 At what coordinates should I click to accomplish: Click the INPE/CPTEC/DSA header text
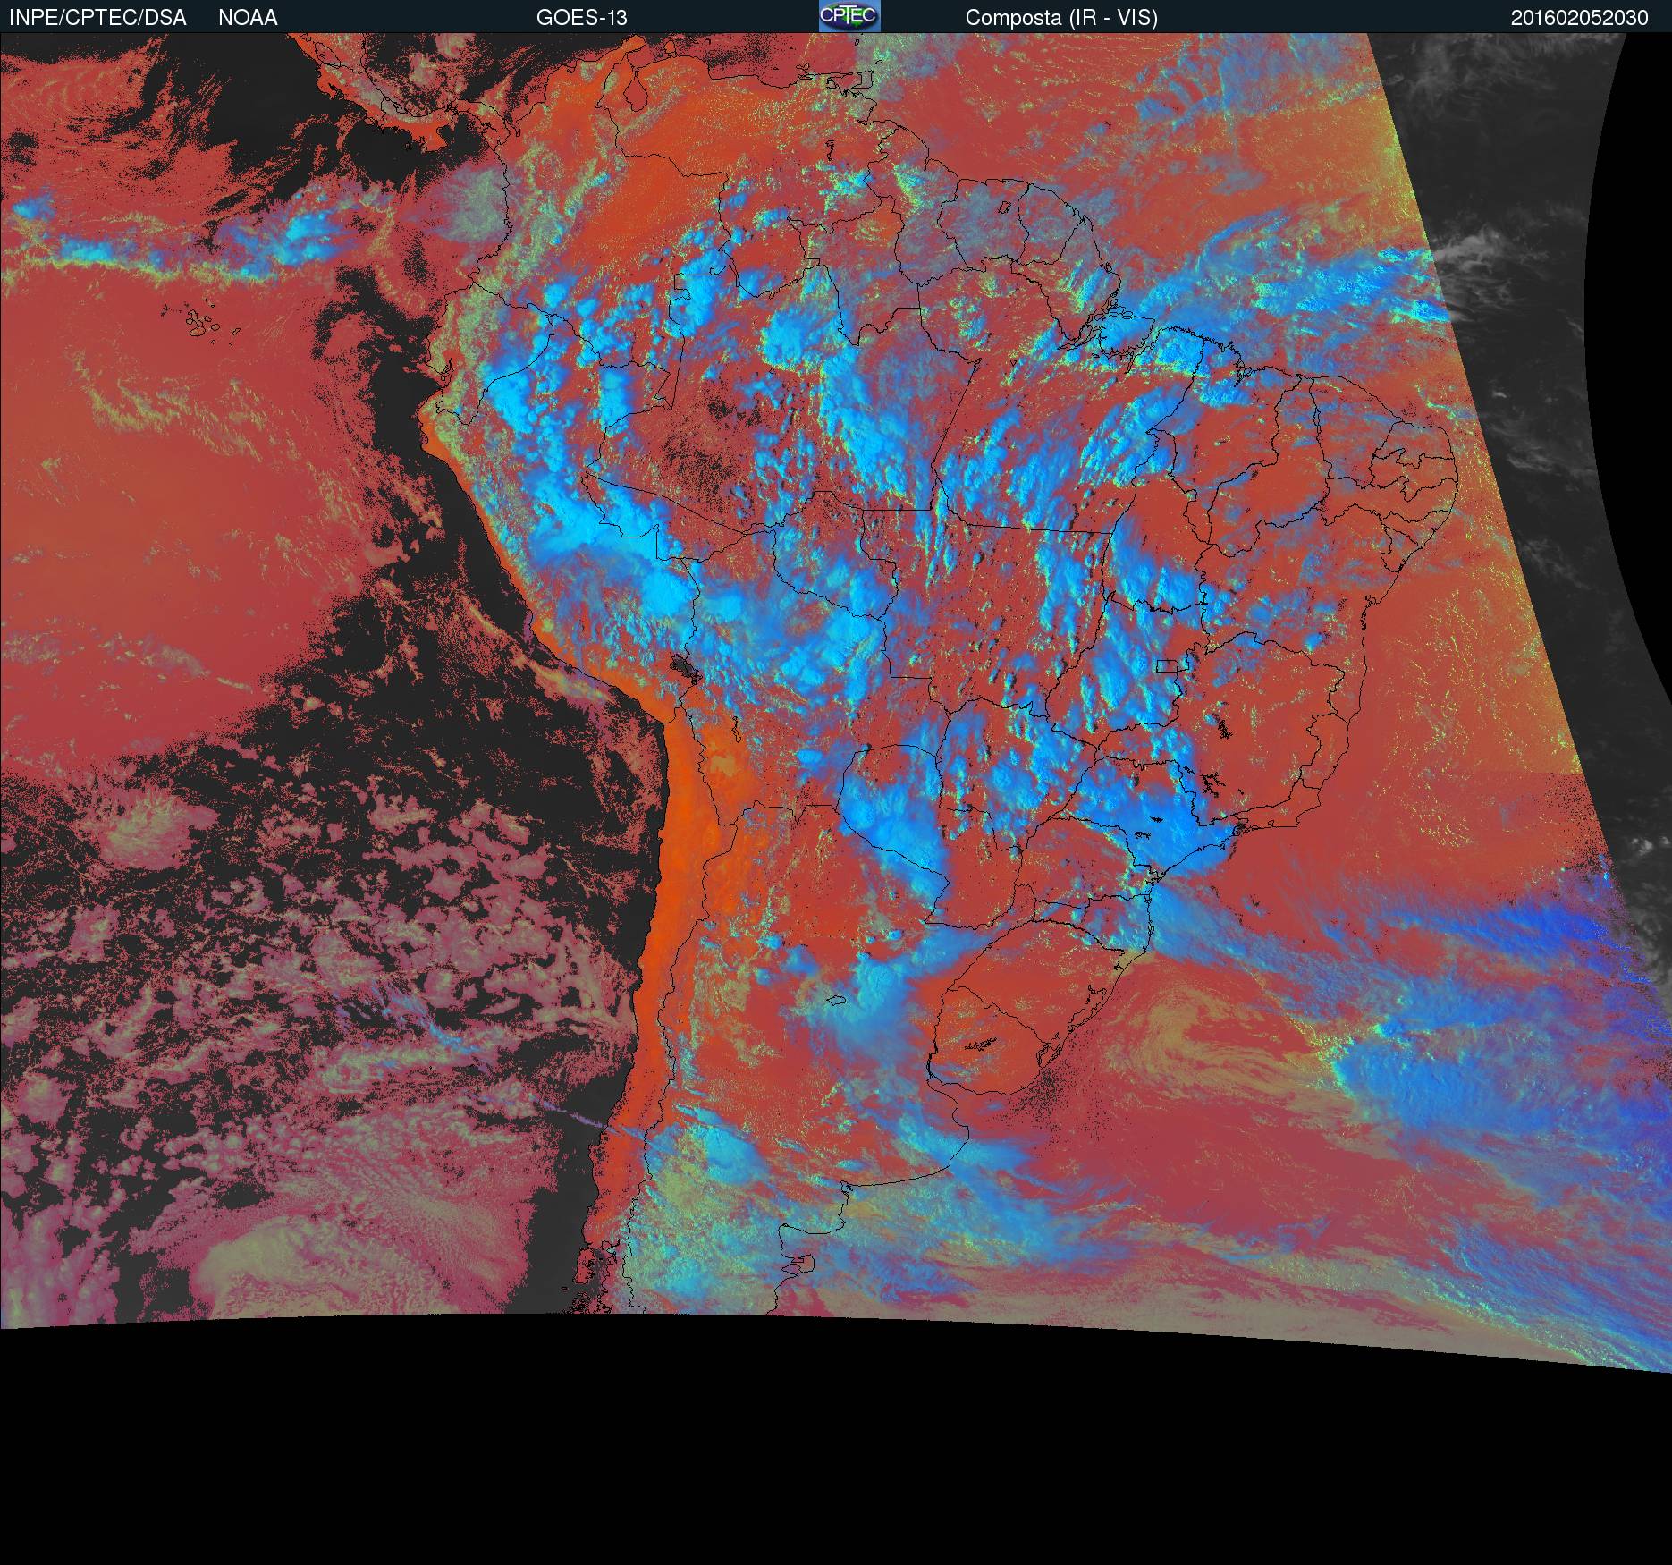coord(97,18)
